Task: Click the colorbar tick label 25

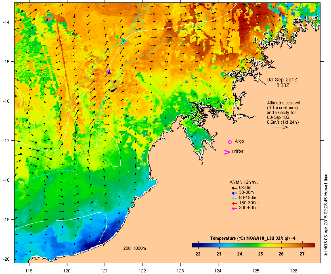Action: tap(260, 254)
